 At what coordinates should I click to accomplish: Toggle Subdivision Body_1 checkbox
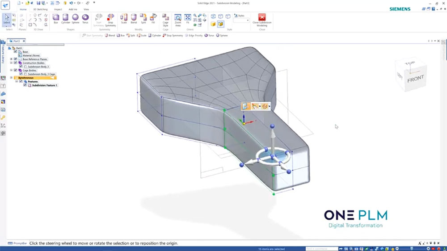pos(21,67)
